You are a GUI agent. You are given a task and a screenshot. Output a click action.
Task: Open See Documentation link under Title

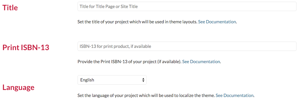[217, 22]
